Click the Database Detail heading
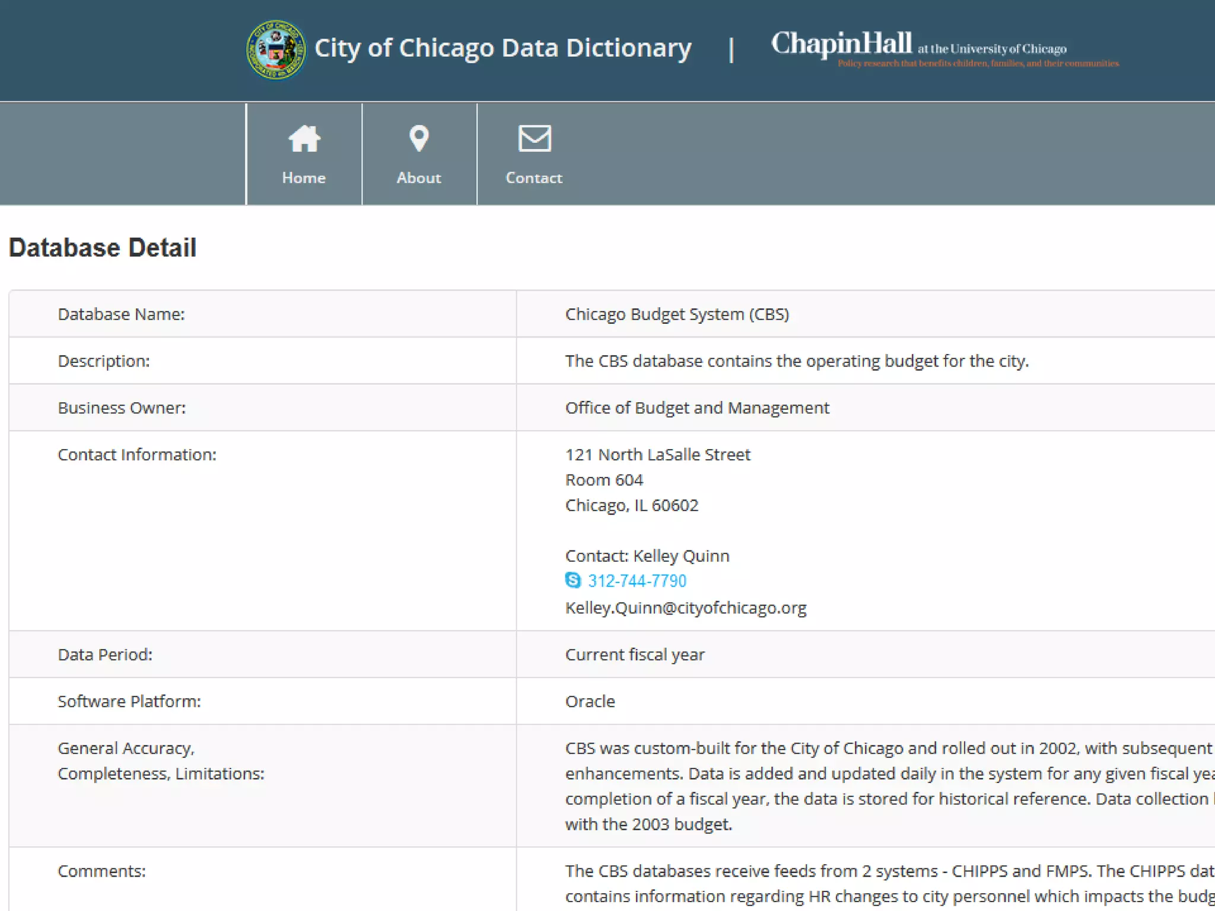 [103, 248]
